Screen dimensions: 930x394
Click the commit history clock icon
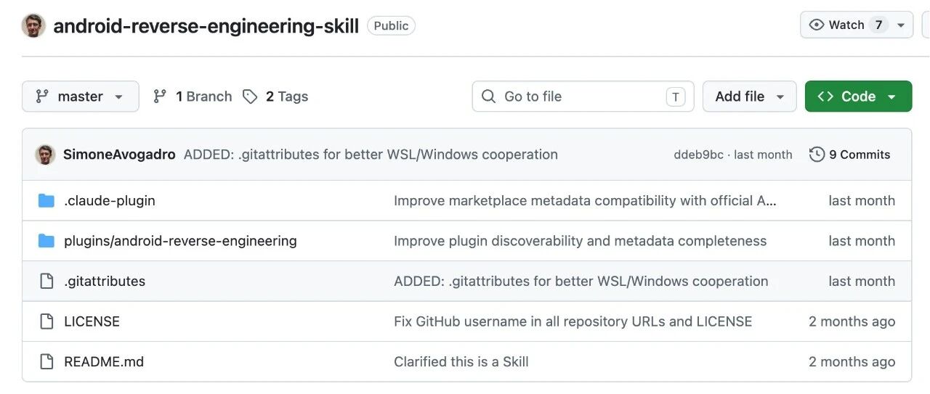tap(817, 155)
